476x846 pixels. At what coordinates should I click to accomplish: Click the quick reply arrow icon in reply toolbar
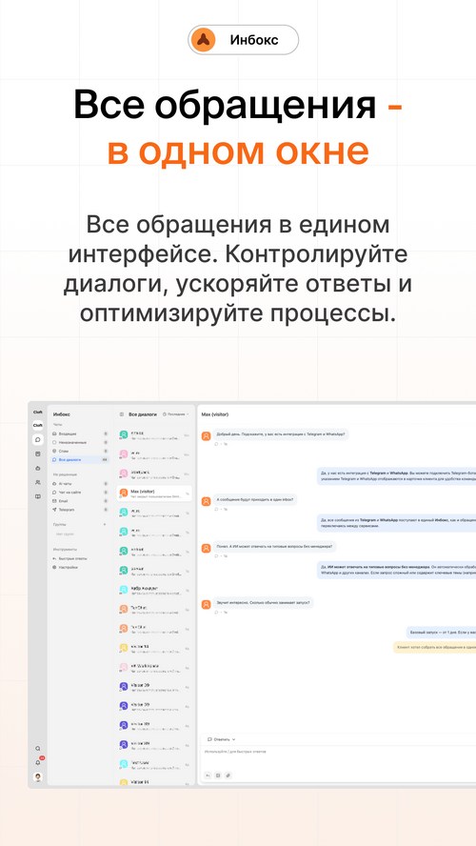(x=208, y=775)
